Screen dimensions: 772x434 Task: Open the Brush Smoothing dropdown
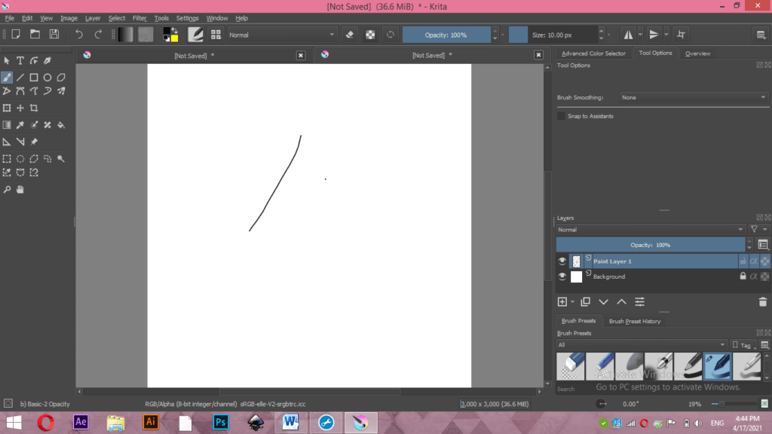coord(692,97)
